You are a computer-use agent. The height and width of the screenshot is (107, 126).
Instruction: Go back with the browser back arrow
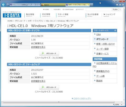3,4
